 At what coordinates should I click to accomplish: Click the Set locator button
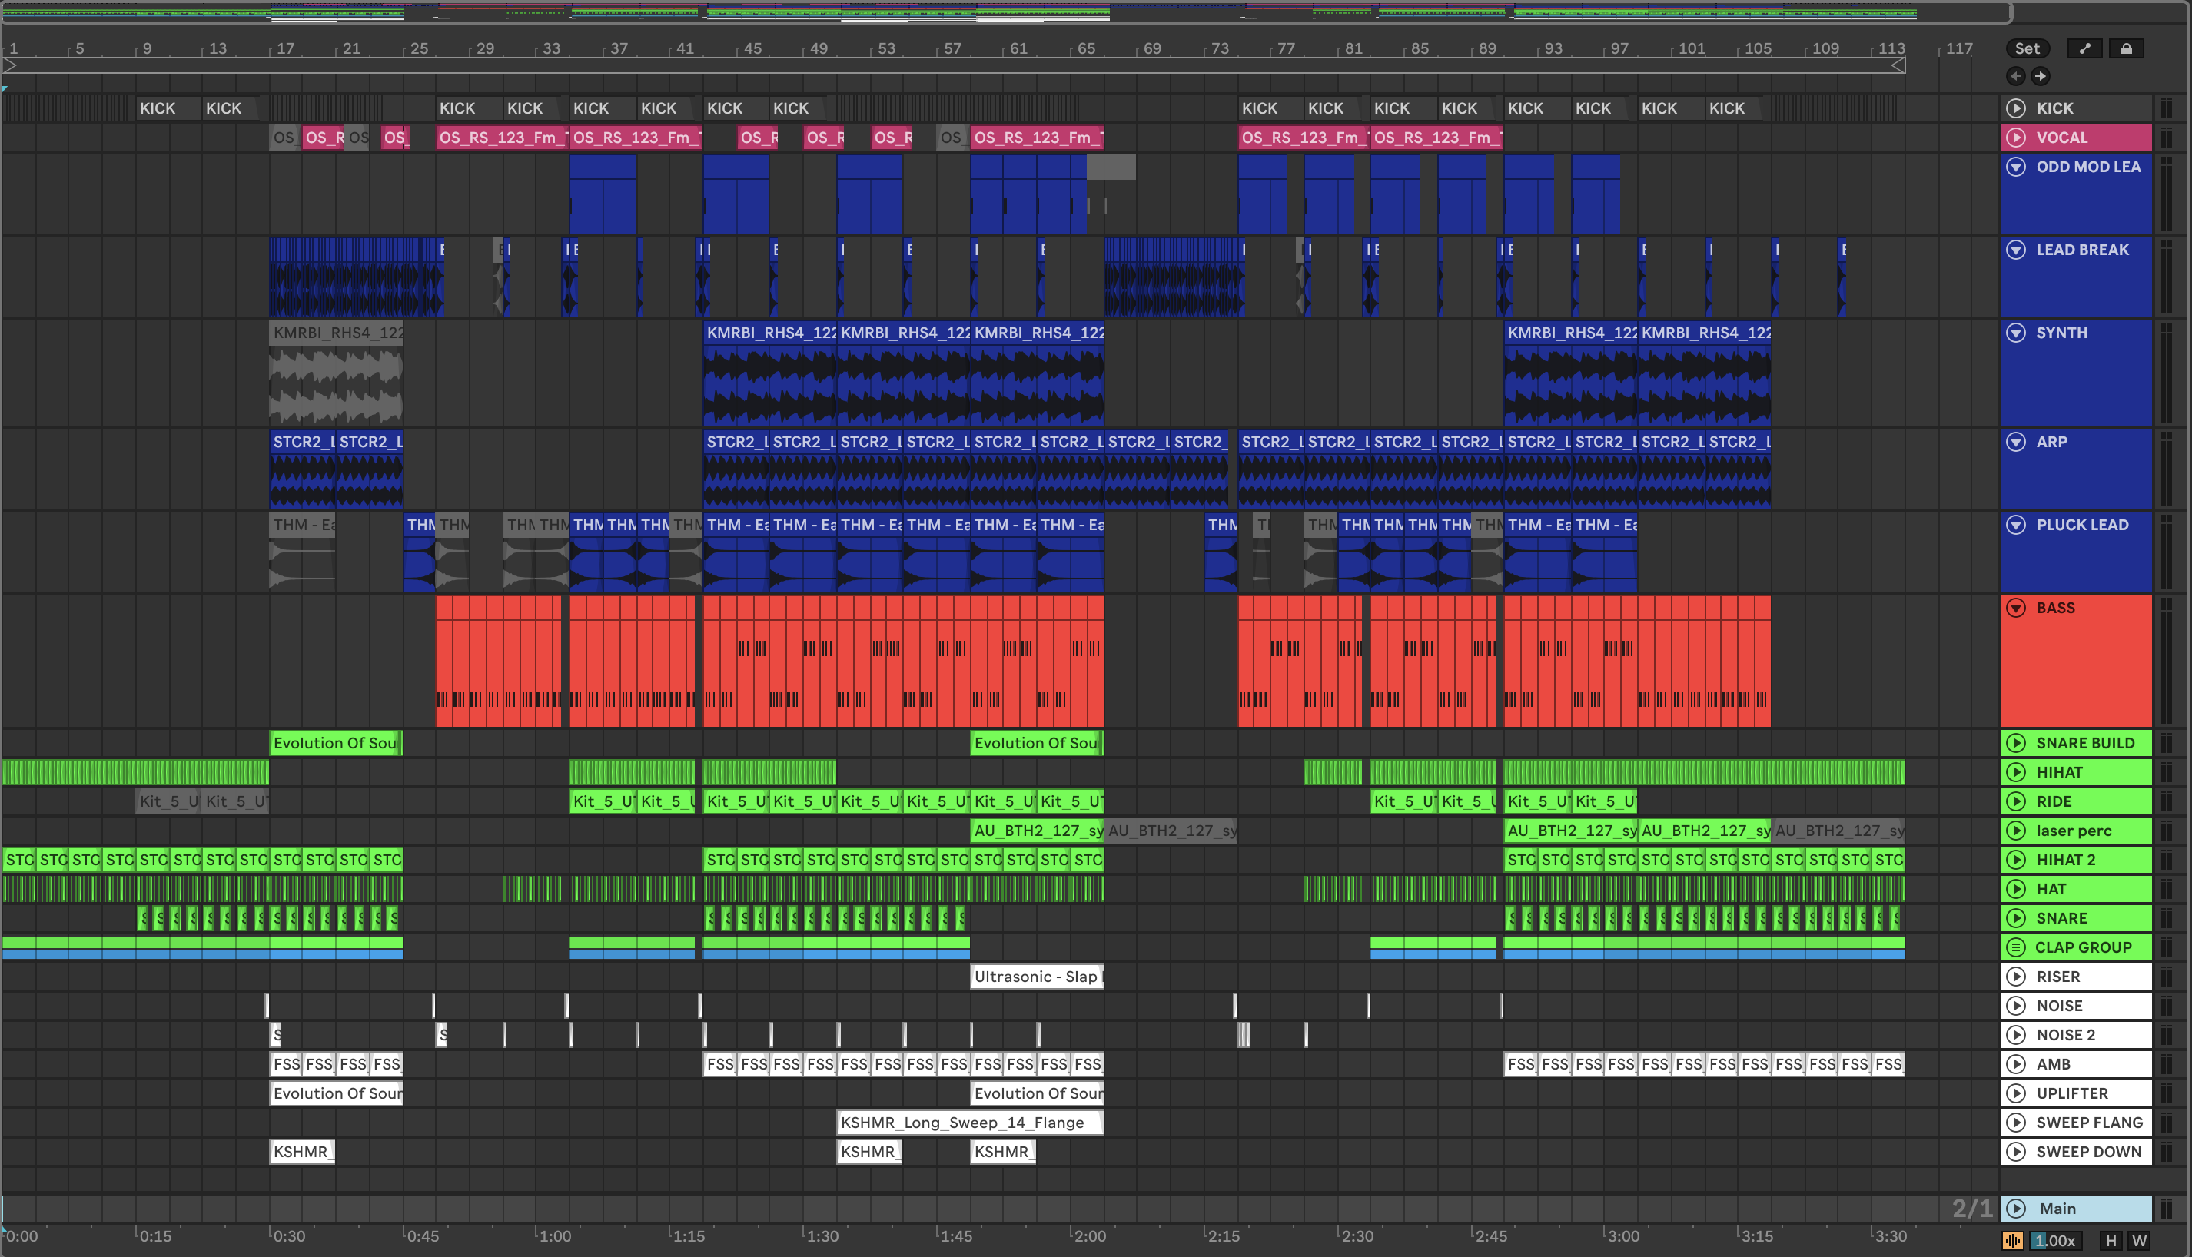point(2027,48)
